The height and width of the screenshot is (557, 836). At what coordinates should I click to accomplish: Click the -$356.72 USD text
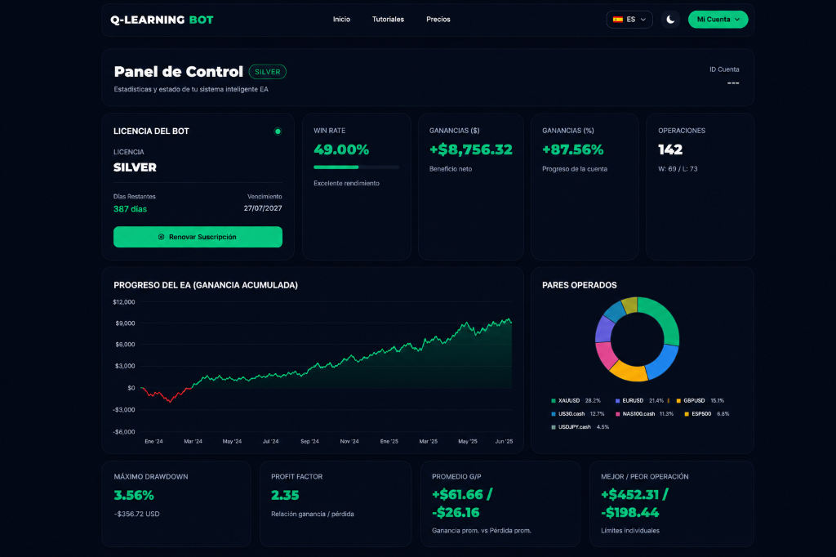[x=136, y=514]
